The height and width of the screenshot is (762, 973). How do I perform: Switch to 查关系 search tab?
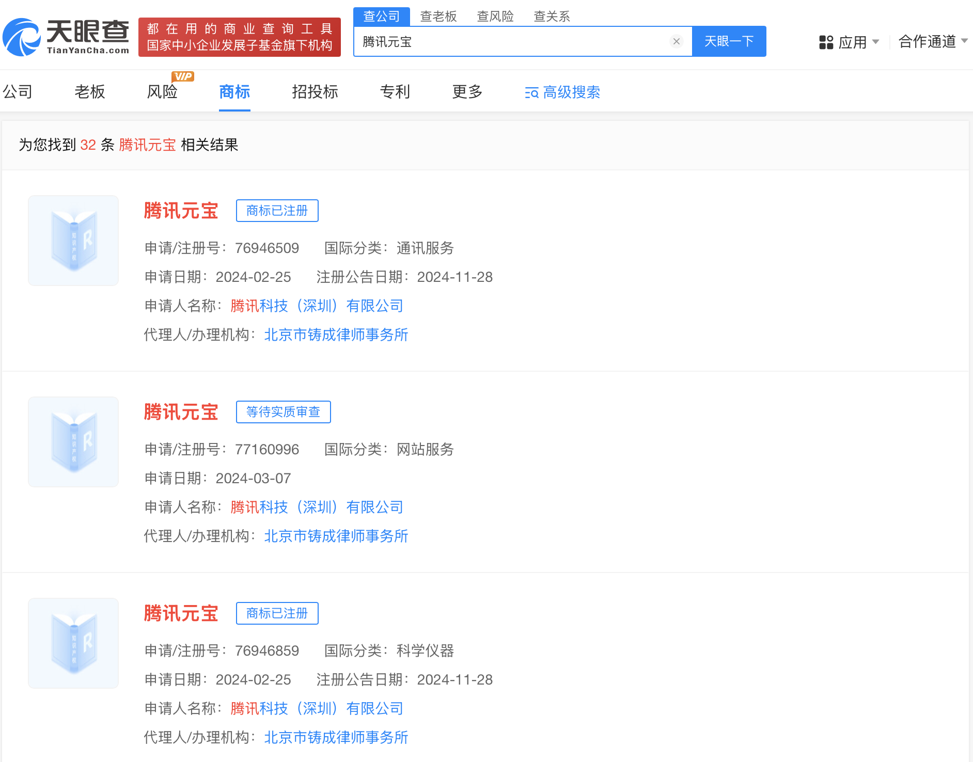[552, 17]
